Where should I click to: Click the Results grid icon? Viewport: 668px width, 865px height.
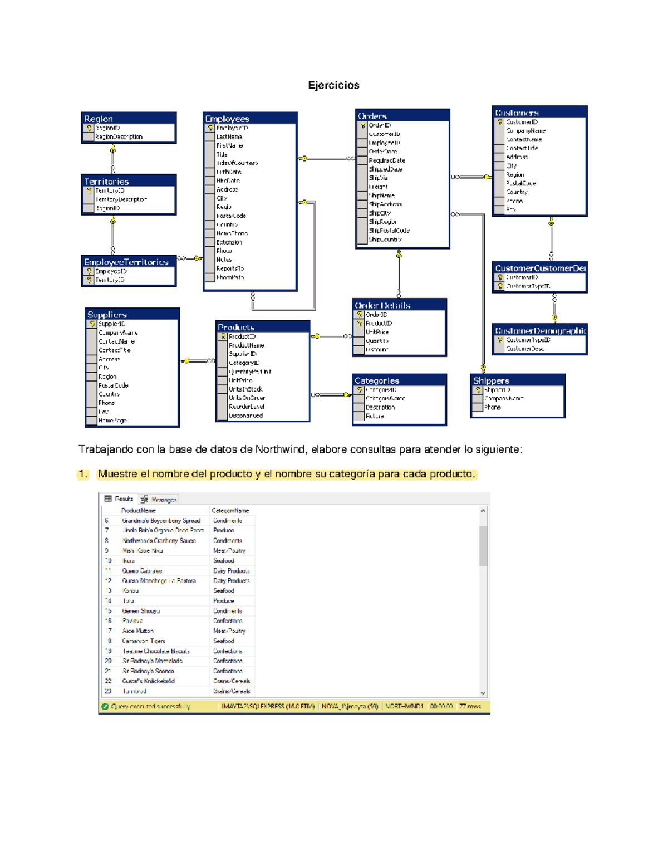coord(108,499)
